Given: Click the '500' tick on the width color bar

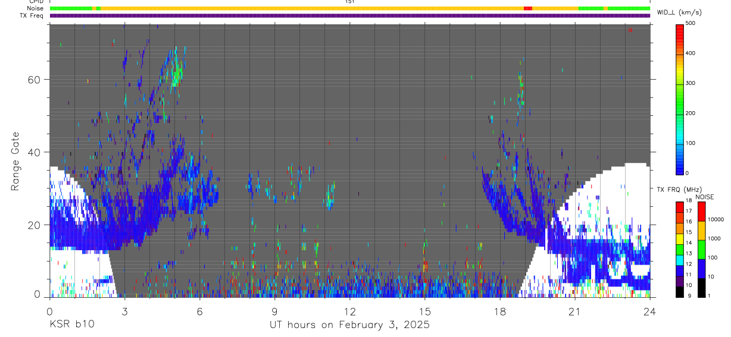Looking at the screenshot, I should 691,23.
